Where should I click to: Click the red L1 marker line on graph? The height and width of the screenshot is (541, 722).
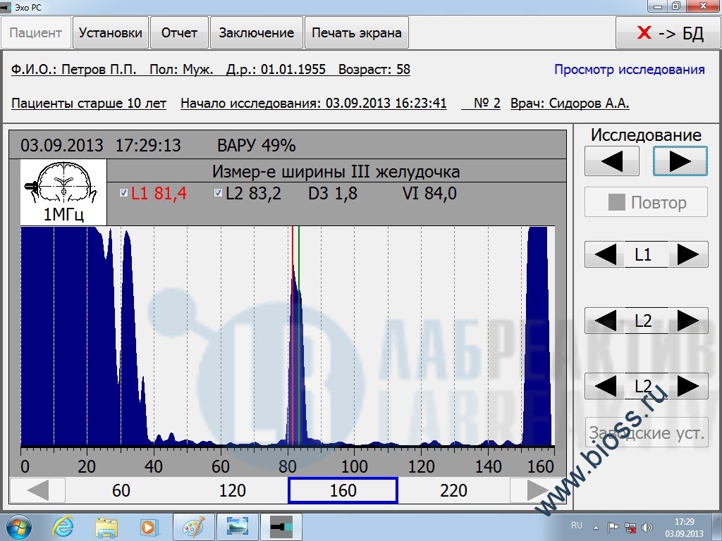pos(292,338)
